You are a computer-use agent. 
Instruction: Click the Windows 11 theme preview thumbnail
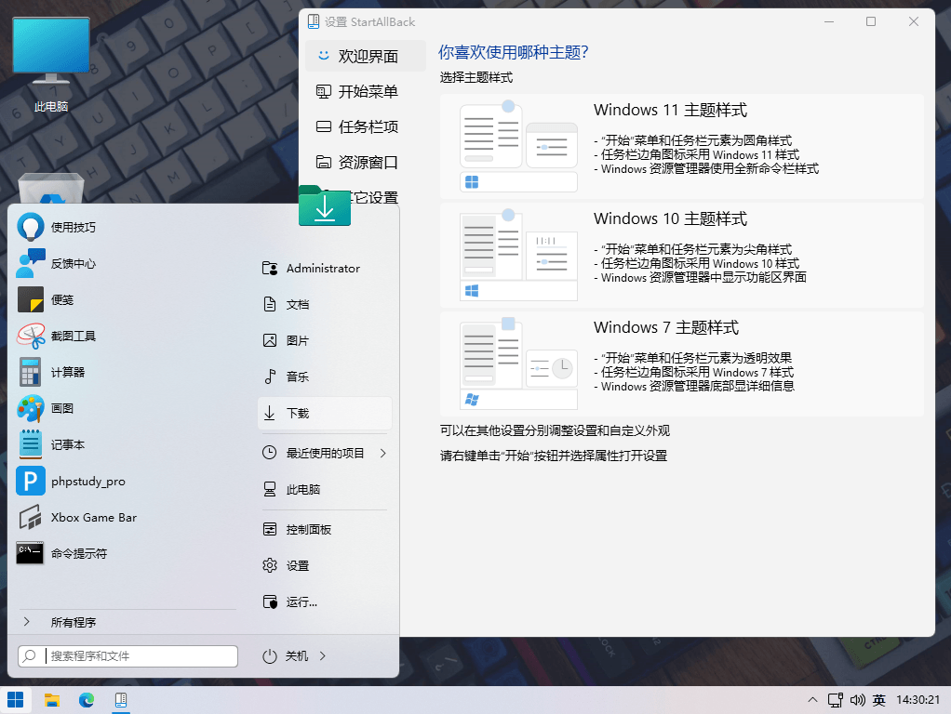[518, 147]
